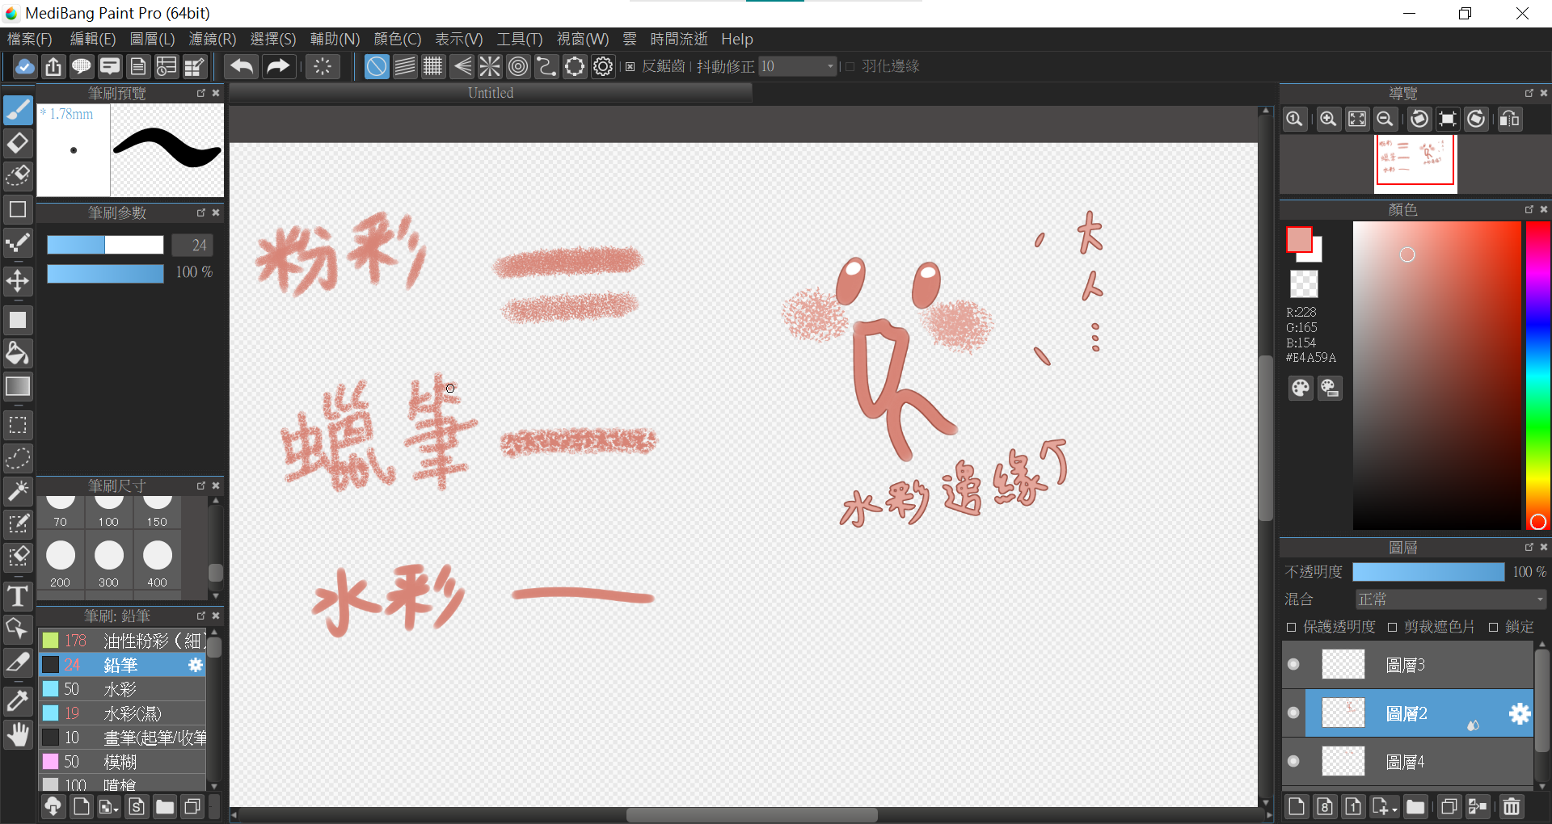Open 圖層(L) menu
Viewport: 1552px width, 824px height.
pos(152,39)
